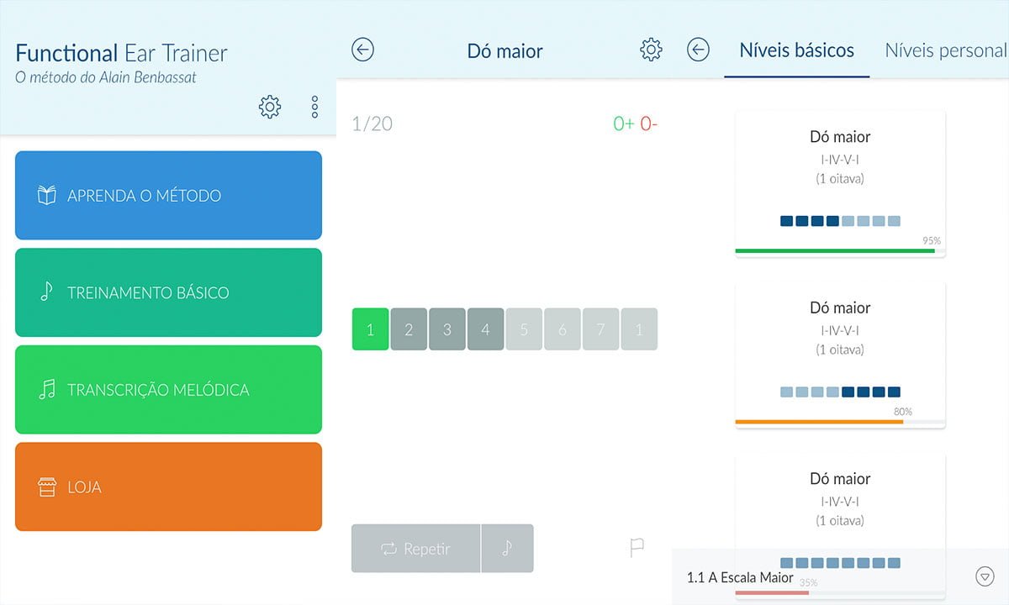1009x605 pixels.
Task: Go back using arrow beside Dó maior
Action: pyautogui.click(x=362, y=50)
